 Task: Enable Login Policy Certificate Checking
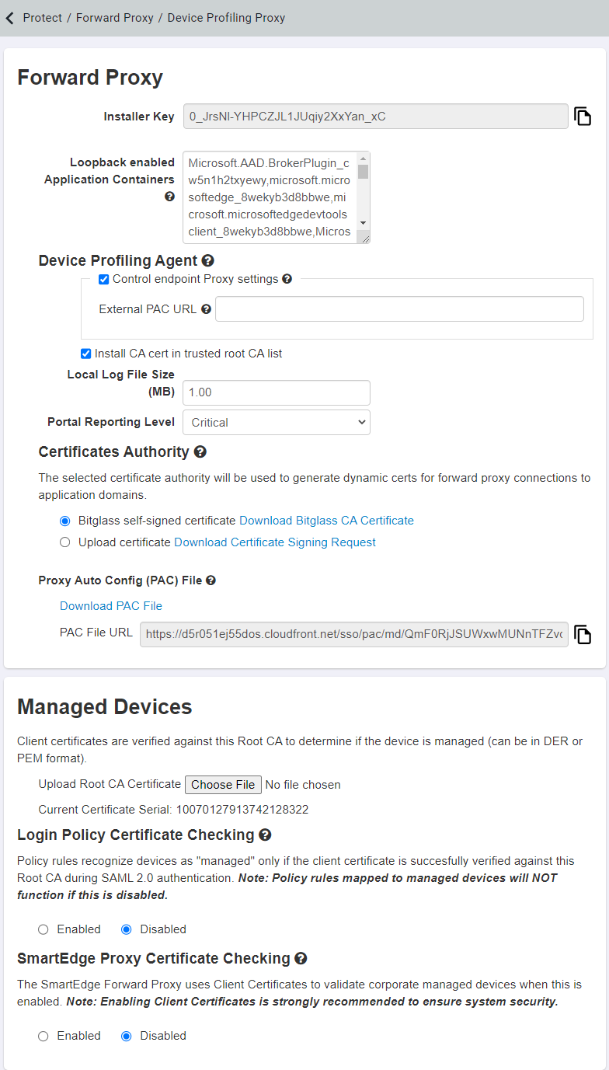[x=43, y=929]
